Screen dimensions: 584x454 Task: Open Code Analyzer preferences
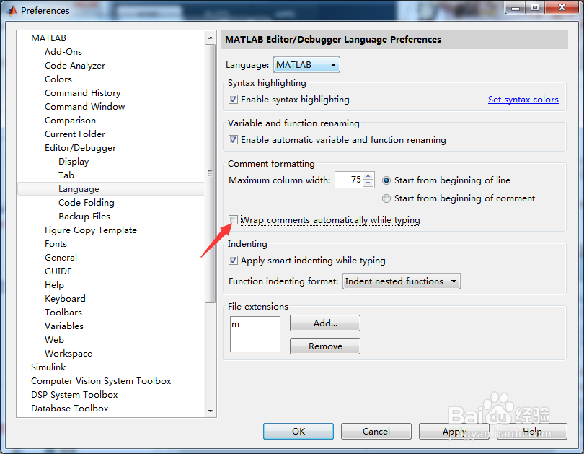[x=75, y=66]
